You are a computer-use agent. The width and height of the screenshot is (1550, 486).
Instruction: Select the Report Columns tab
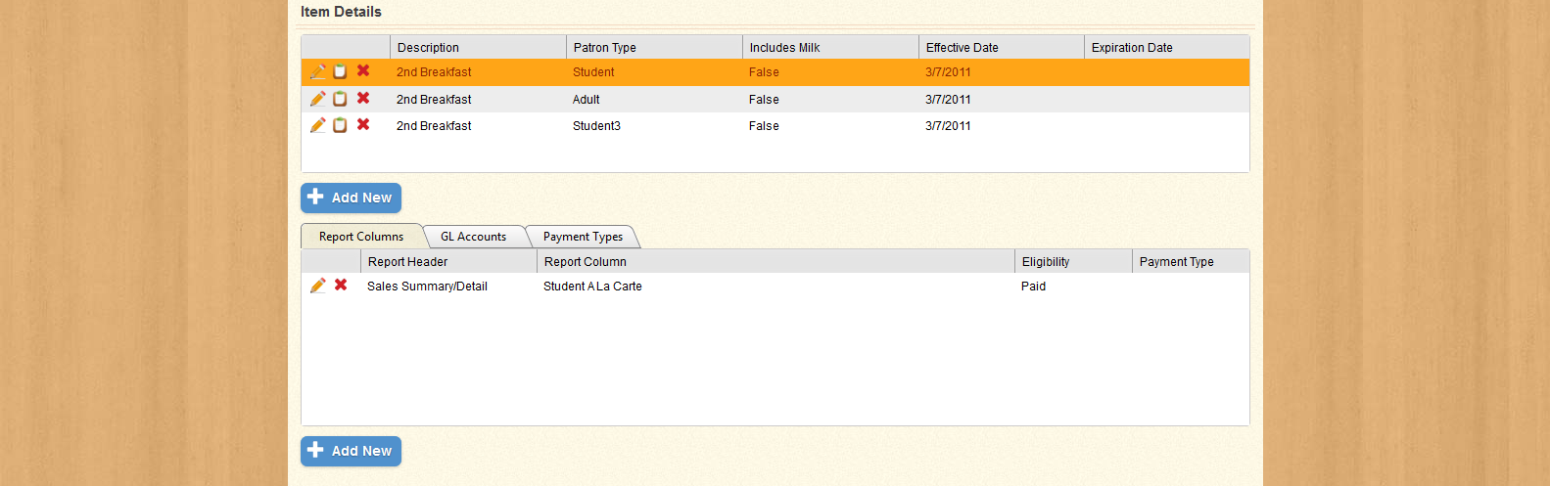(361, 237)
